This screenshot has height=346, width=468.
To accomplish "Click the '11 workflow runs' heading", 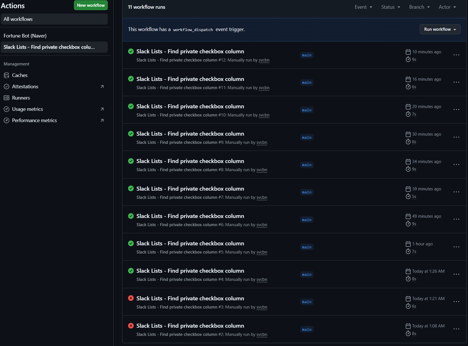I will click(x=146, y=7).
